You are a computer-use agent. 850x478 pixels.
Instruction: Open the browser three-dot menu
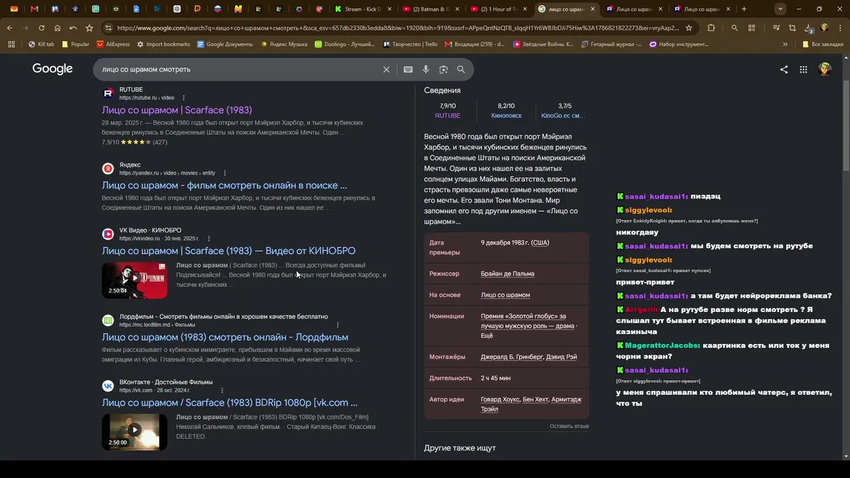coord(840,28)
